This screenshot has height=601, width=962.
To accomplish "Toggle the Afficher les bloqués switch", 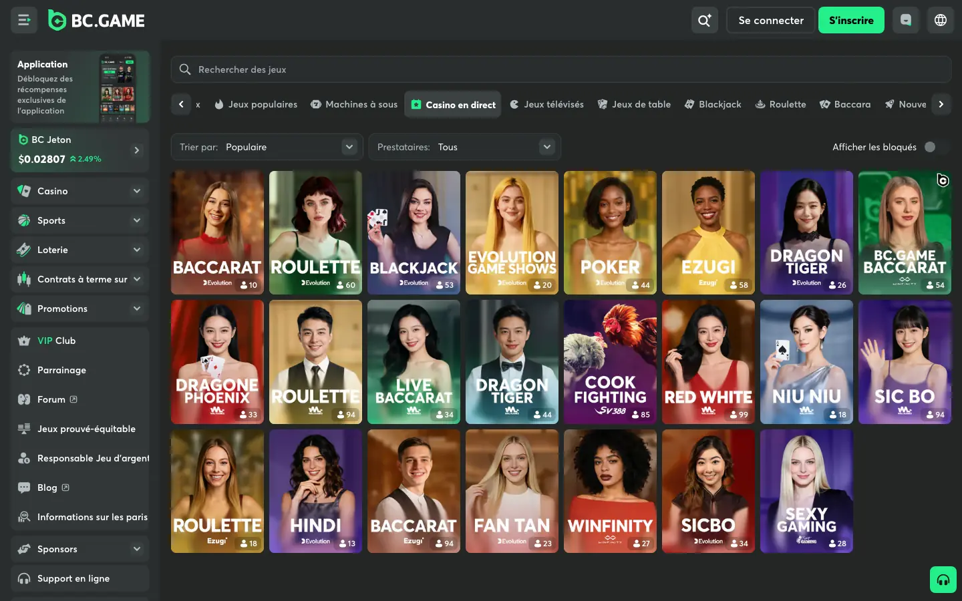I will 935,147.
